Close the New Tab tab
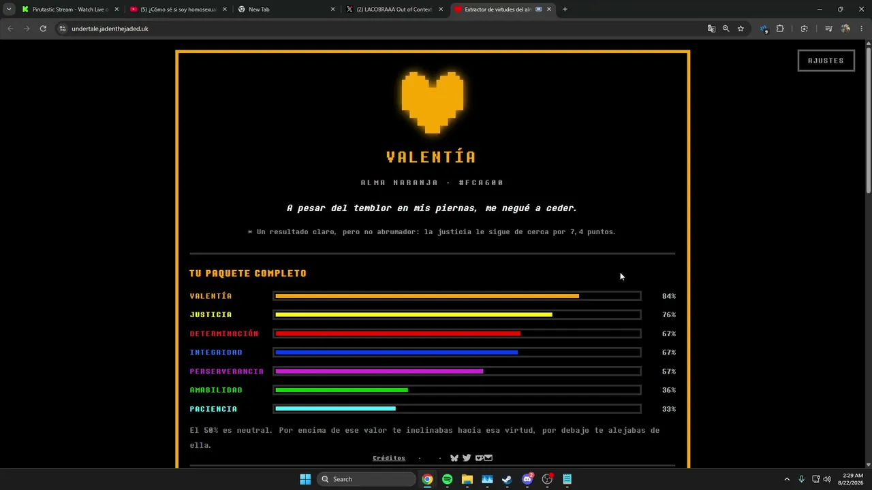872x490 pixels. 332,10
